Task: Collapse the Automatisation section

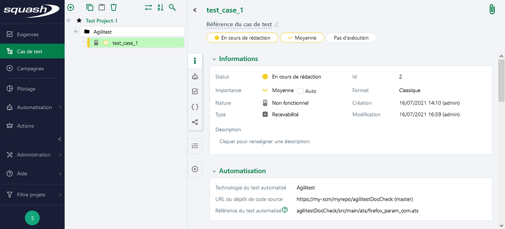Action: tap(214, 171)
